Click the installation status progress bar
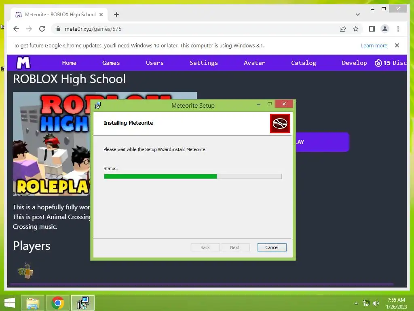Viewport: 414px width, 311px height. pyautogui.click(x=193, y=177)
